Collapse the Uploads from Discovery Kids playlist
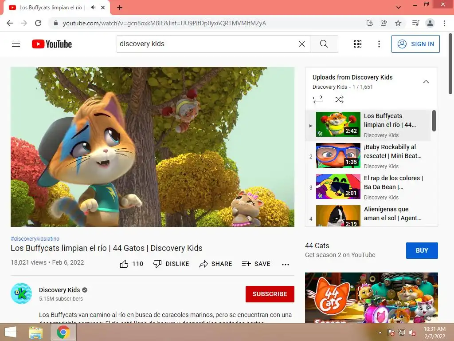 426,82
